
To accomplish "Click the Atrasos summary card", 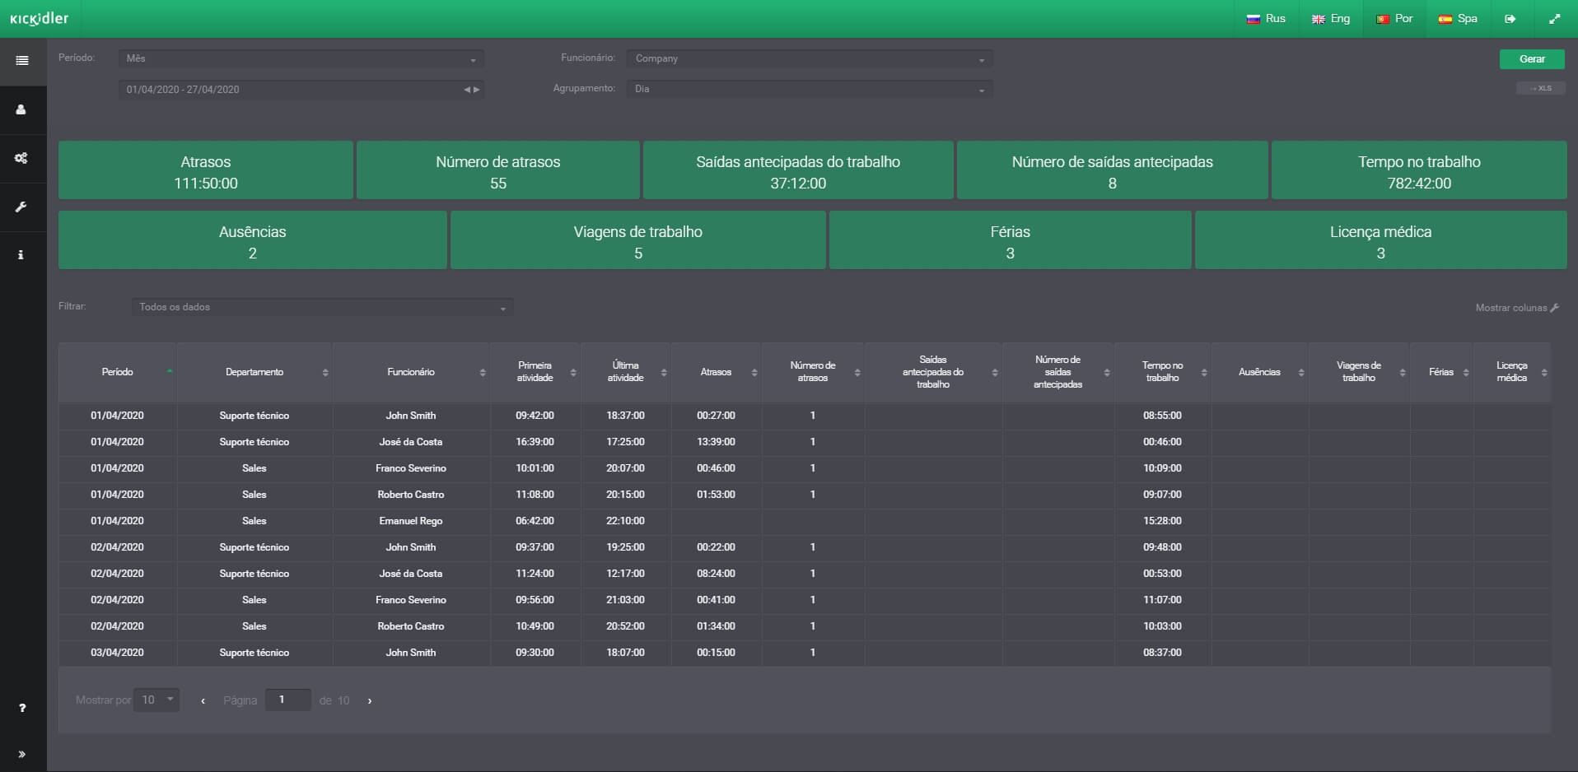I will 206,170.
